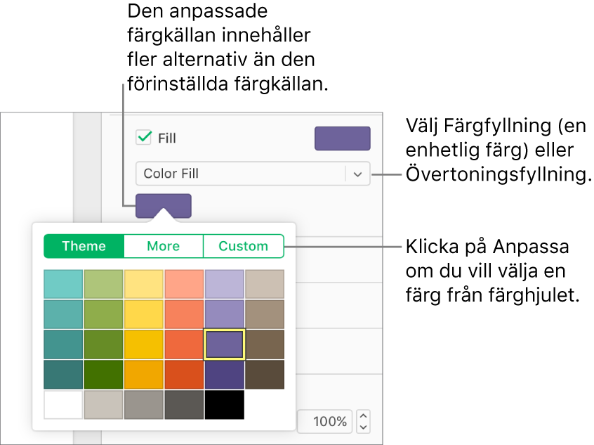
Task: Pick the light salmon swatch in the top row
Action: (184, 284)
